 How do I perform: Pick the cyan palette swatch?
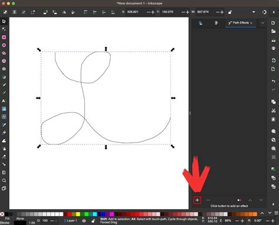(x=95, y=214)
